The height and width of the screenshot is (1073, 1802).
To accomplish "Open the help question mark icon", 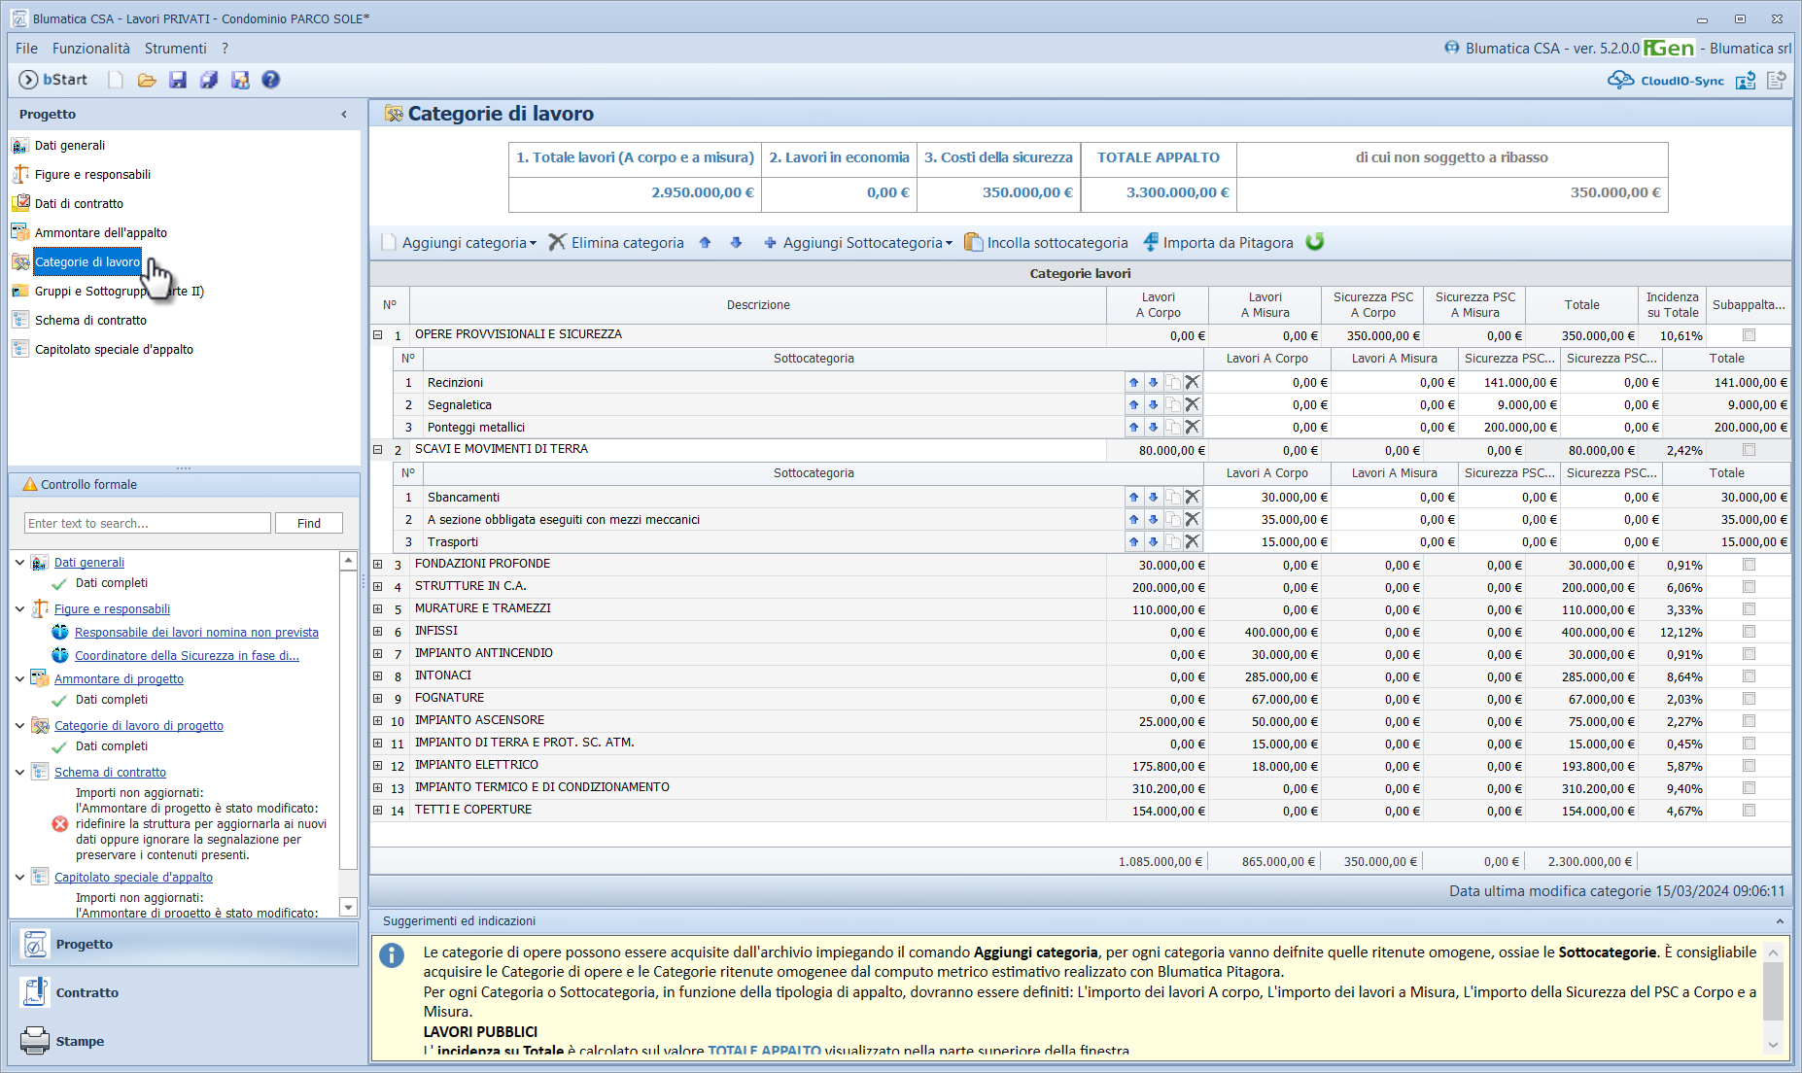I will coord(271,80).
